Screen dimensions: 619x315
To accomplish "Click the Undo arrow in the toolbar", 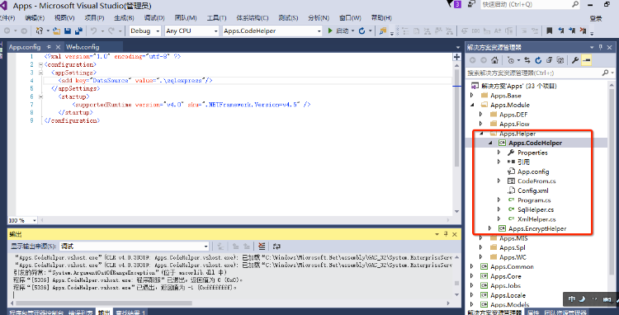I will pos(93,31).
